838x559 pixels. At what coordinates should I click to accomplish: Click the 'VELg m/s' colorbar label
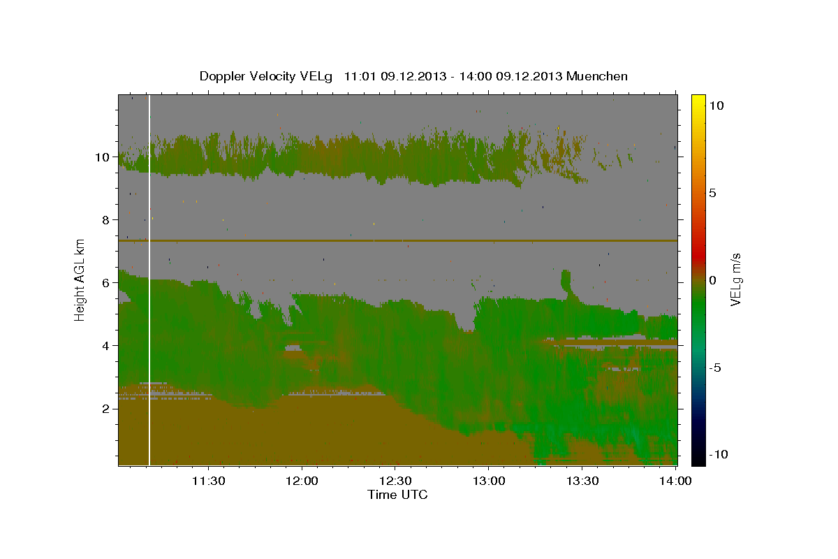[x=735, y=279]
